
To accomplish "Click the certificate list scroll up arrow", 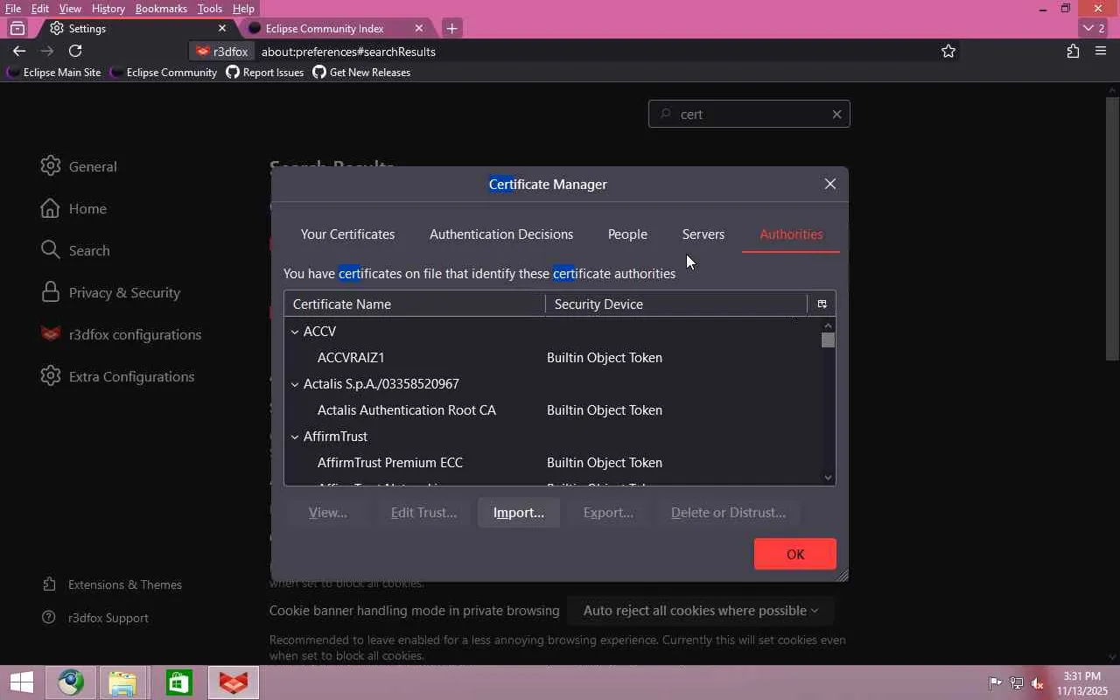I will (829, 325).
